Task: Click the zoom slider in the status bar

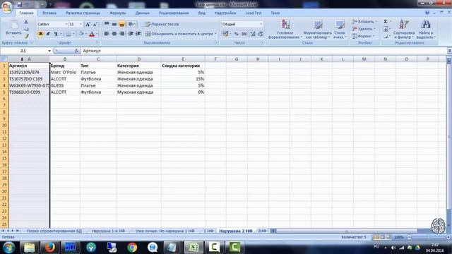Action: pos(429,237)
